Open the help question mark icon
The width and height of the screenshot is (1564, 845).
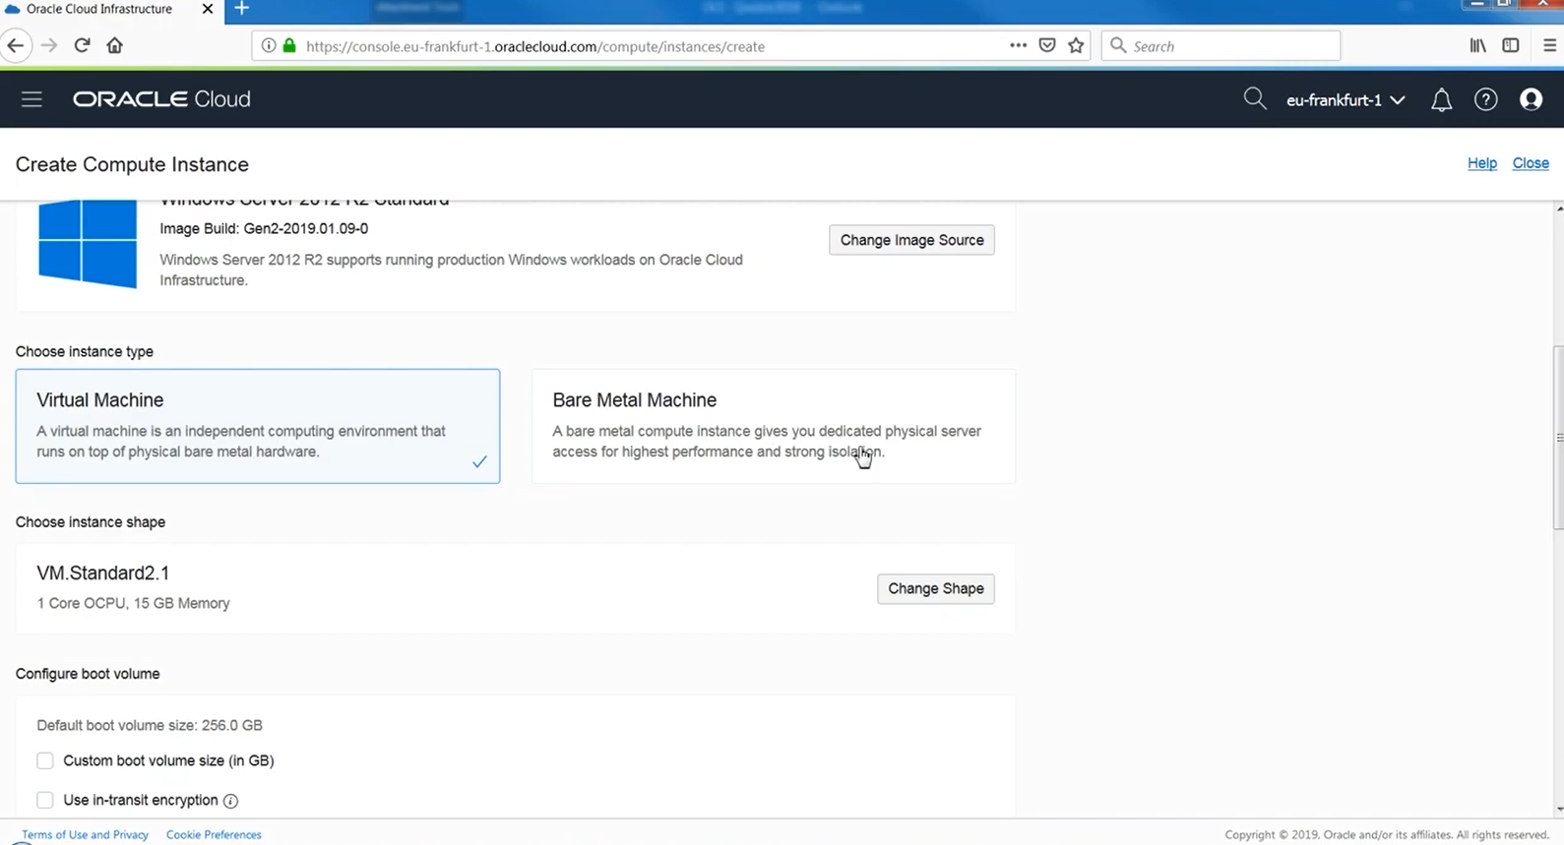pyautogui.click(x=1485, y=99)
